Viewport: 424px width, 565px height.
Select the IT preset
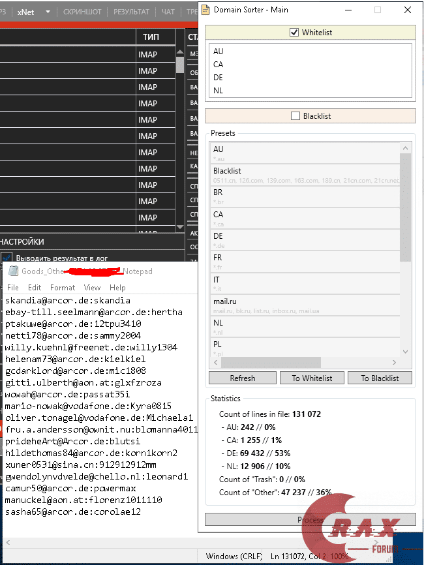pyautogui.click(x=305, y=284)
